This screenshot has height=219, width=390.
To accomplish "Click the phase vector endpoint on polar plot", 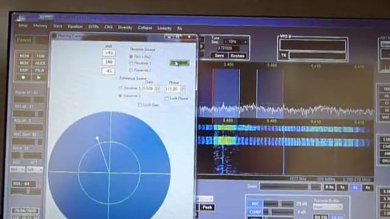I will click(x=97, y=138).
